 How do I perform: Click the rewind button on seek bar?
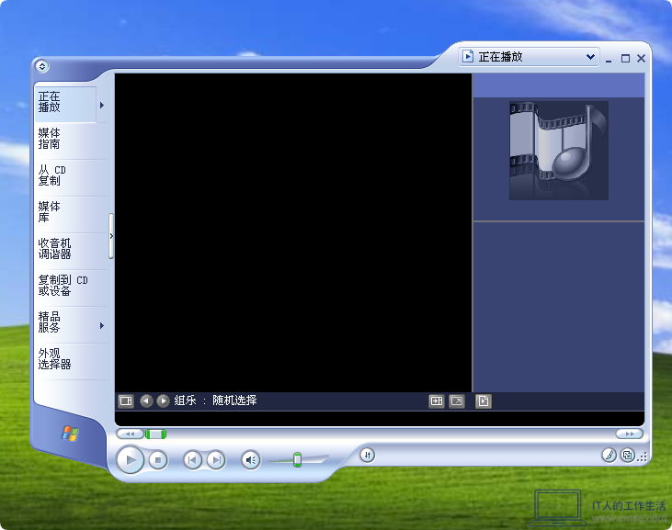tap(131, 434)
